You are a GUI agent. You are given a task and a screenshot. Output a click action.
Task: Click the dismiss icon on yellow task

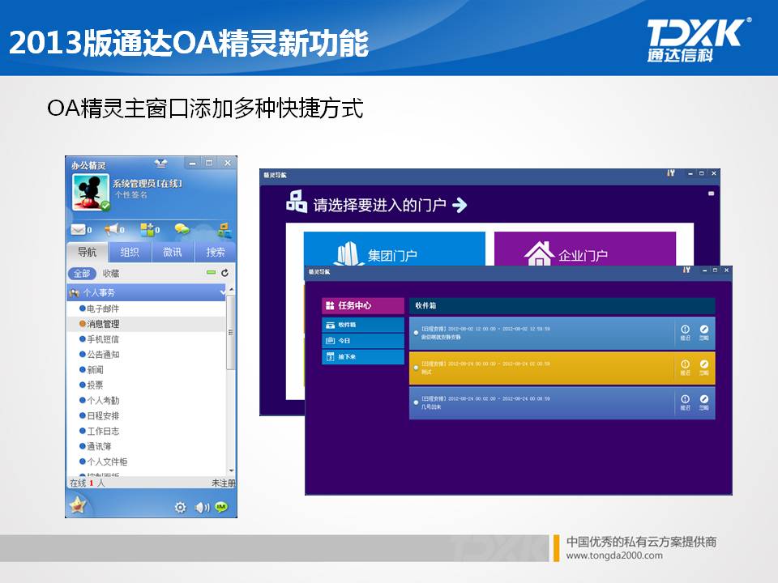(704, 368)
